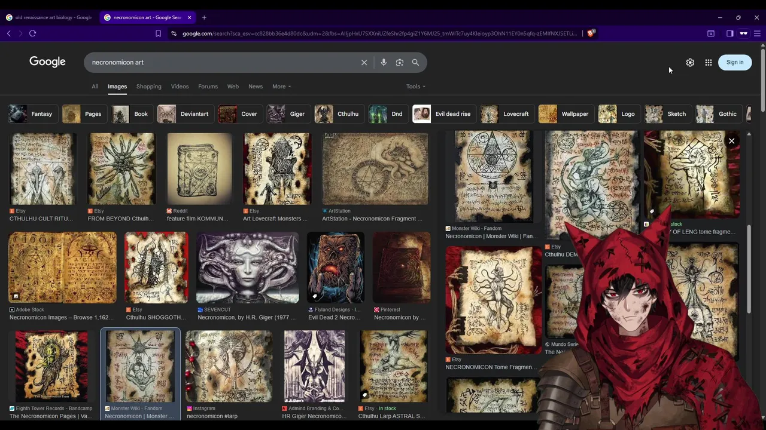Open the Cthulhu Larp ASTRAL Etsy thumbnail
Viewport: 766px width, 430px height.
pos(393,366)
